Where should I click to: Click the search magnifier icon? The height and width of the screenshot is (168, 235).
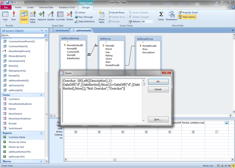46,35
